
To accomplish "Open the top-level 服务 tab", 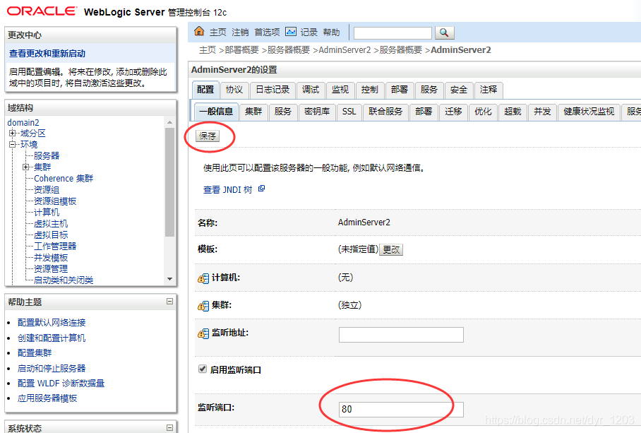I will click(429, 90).
